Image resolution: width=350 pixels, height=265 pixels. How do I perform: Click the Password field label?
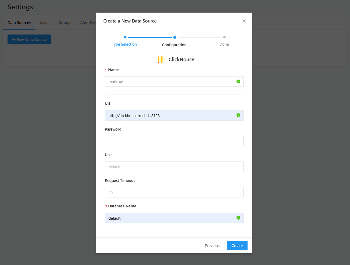113,129
